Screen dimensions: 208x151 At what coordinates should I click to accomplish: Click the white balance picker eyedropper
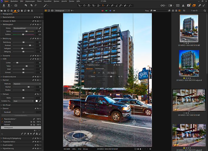[40, 28]
